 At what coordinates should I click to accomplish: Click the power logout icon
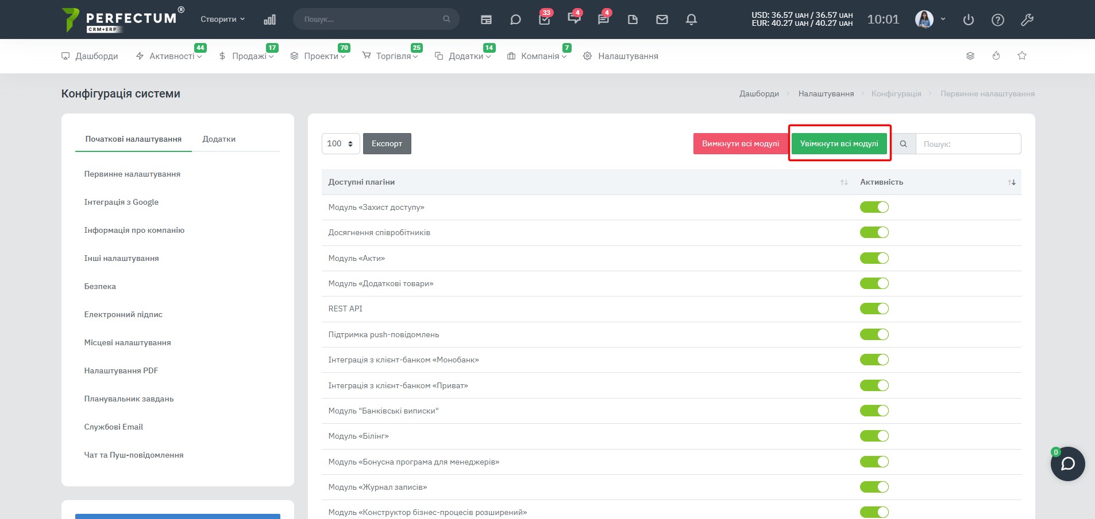[969, 19]
